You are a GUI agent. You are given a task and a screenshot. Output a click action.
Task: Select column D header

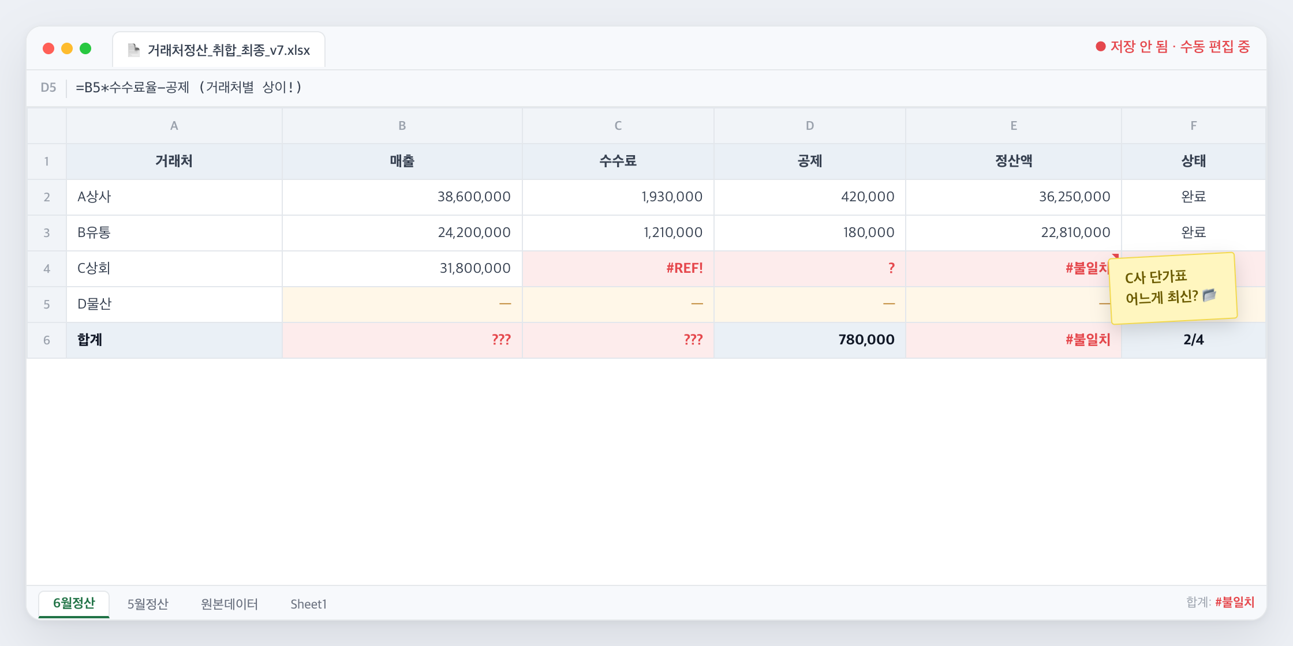point(810,126)
